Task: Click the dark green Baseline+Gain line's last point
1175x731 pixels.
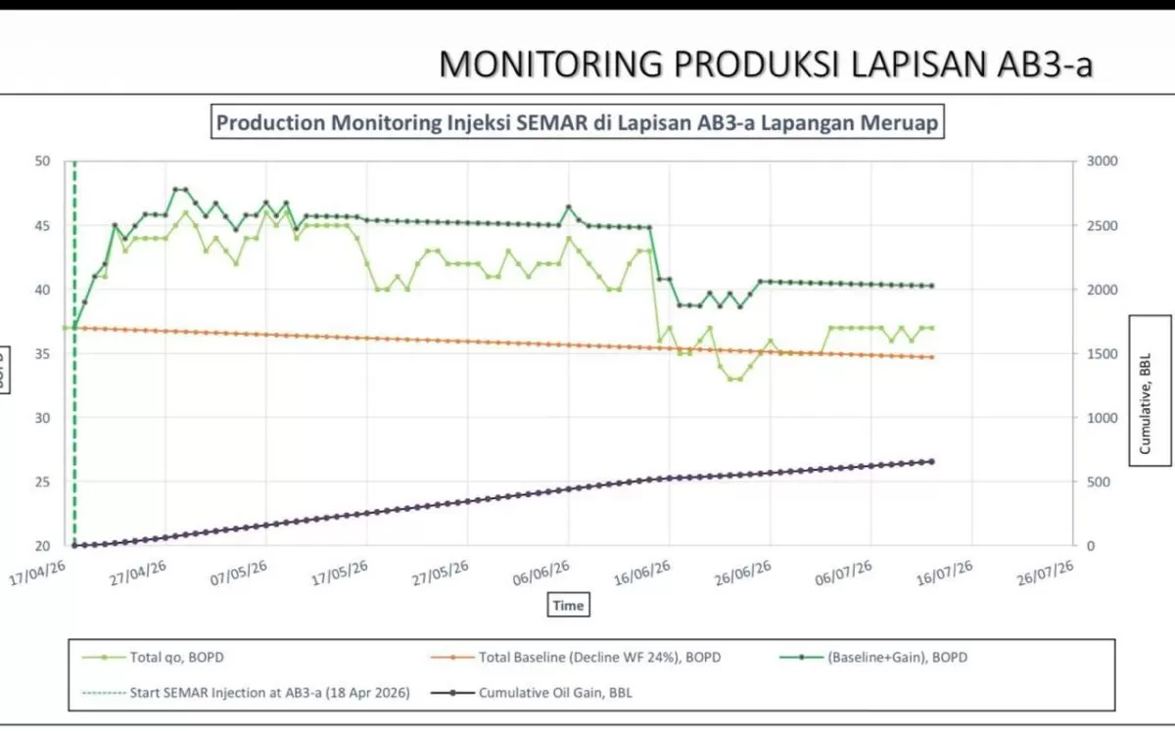Action: coord(931,286)
